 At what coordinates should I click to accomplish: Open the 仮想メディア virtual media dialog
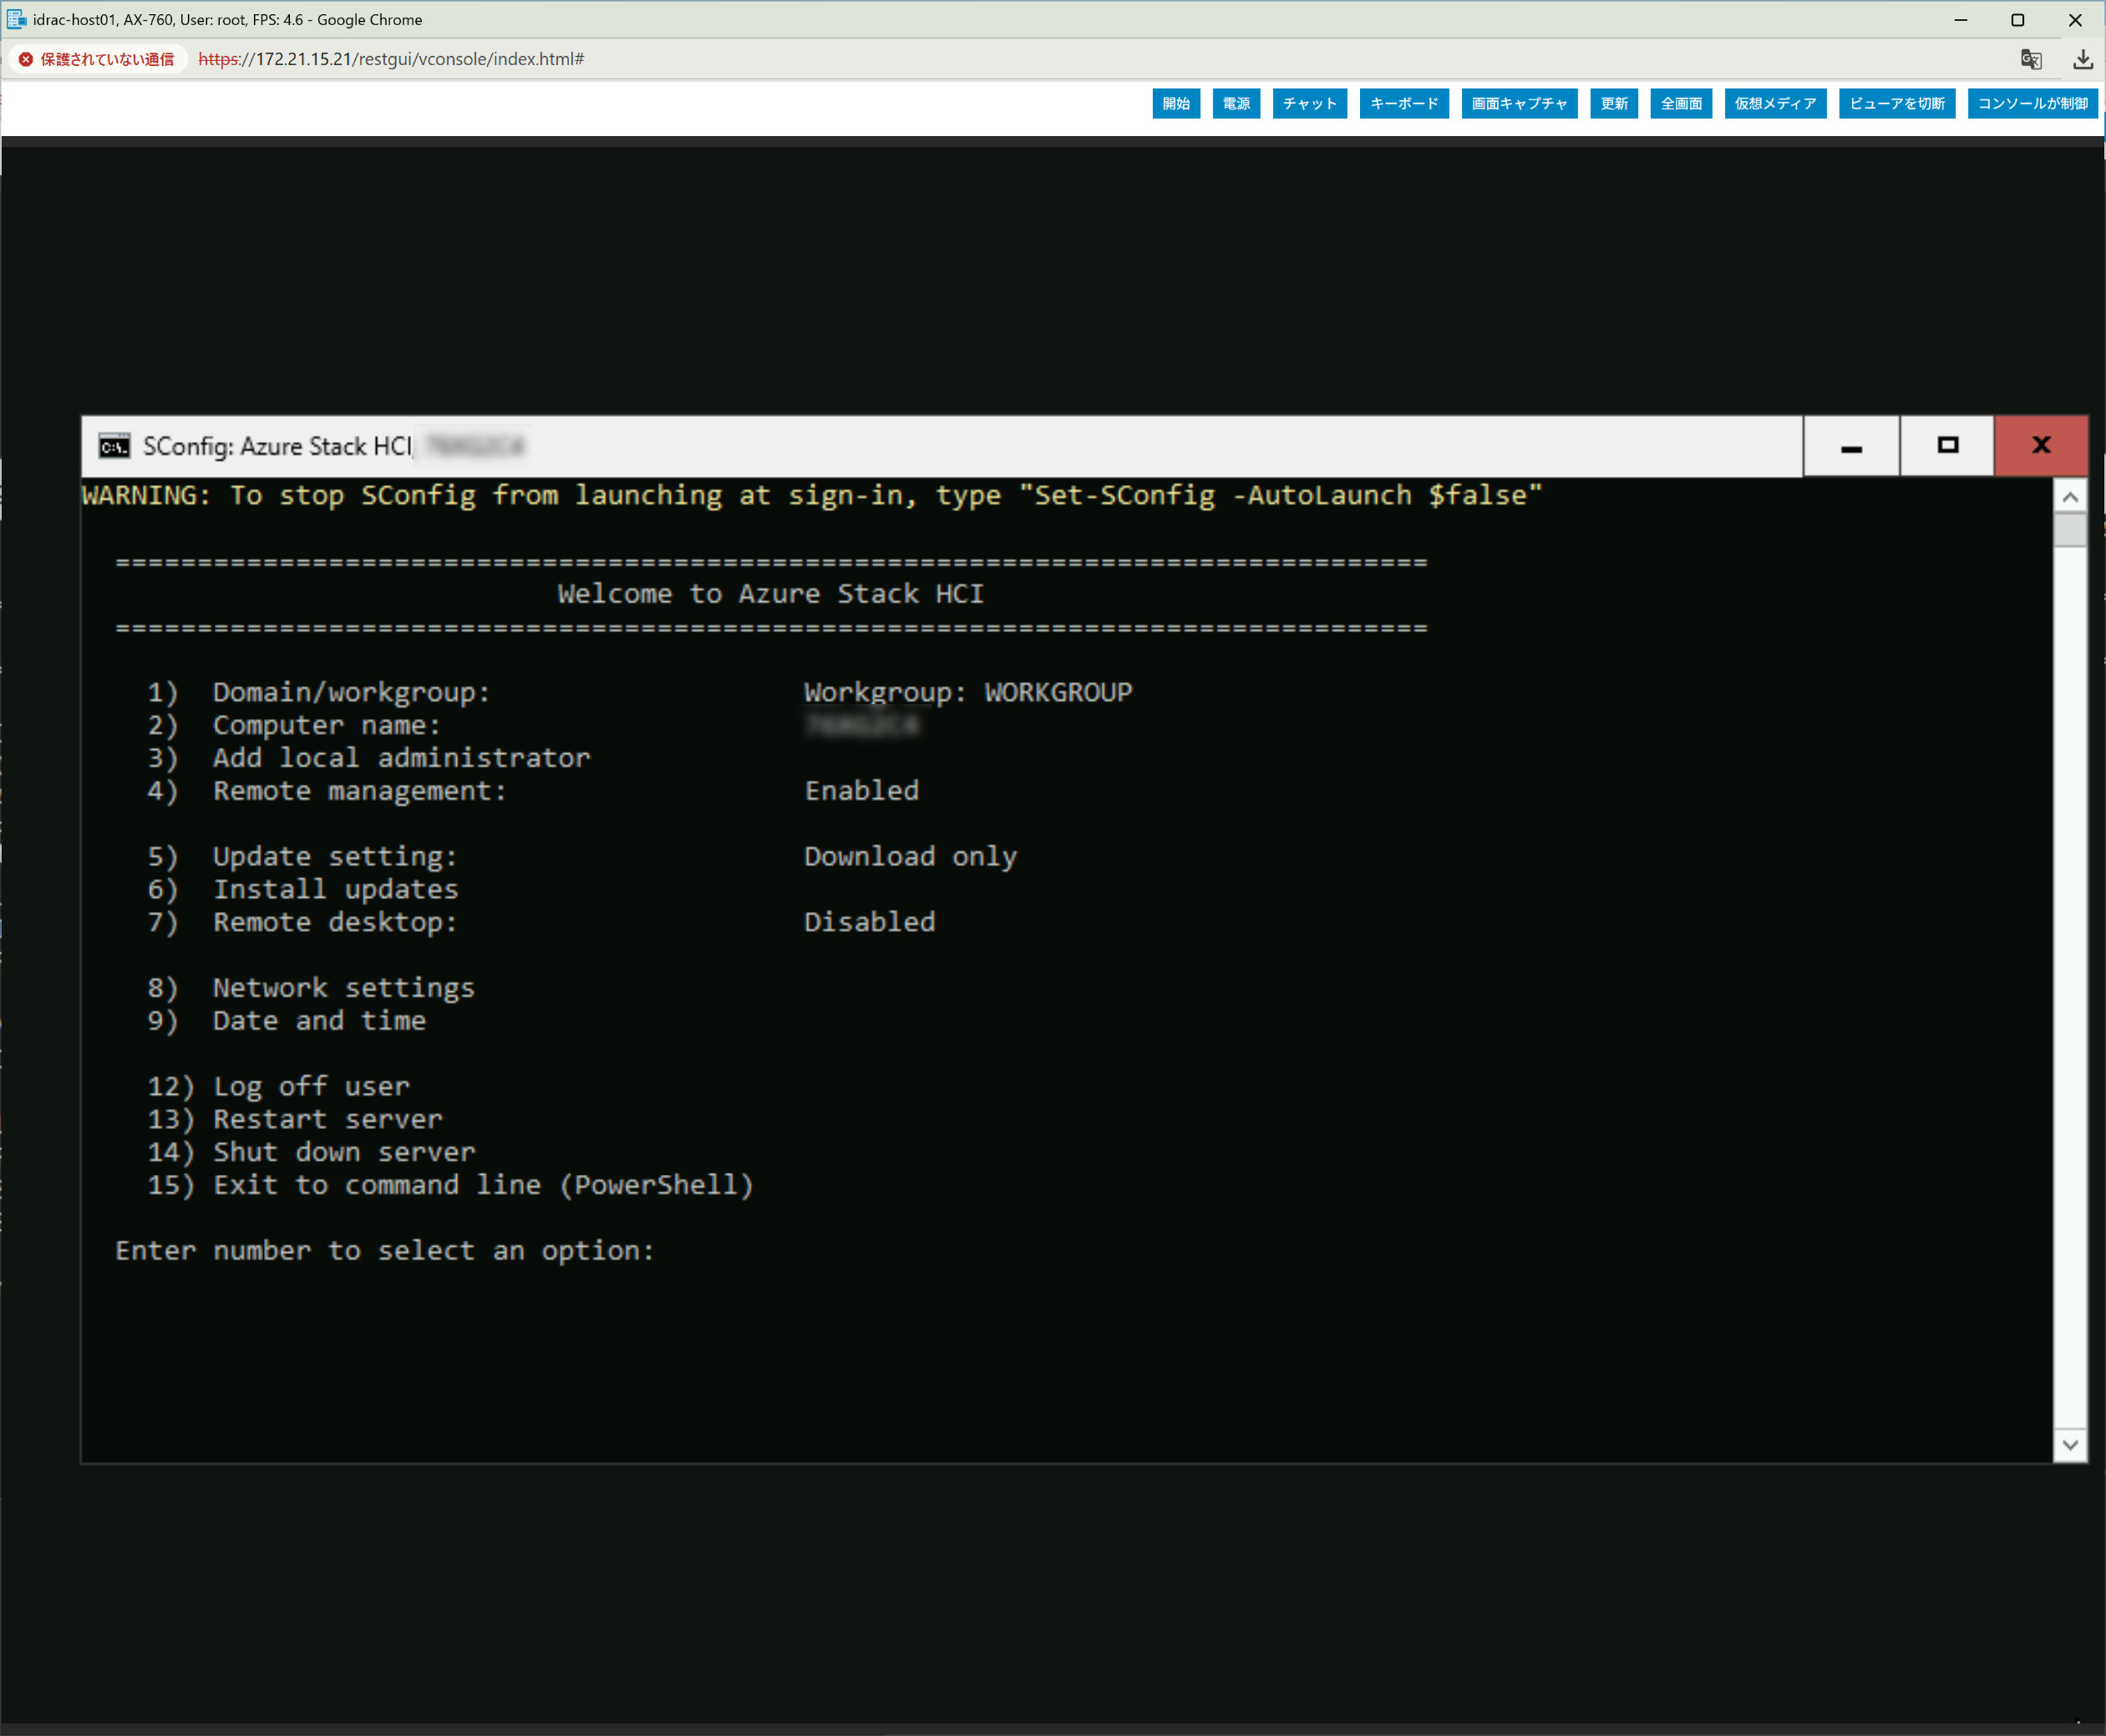pyautogui.click(x=1775, y=104)
